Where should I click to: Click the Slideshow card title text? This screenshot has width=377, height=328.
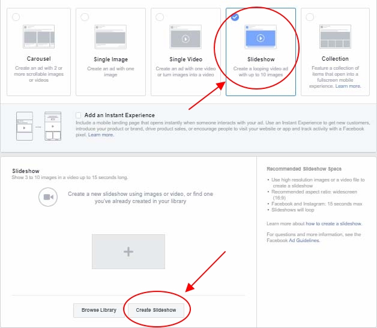[x=260, y=59]
